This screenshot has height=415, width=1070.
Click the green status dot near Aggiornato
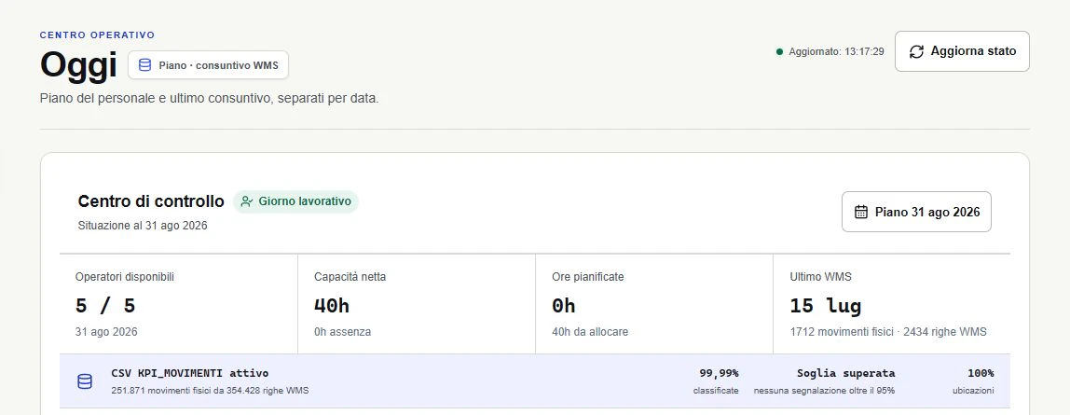pyautogui.click(x=779, y=52)
